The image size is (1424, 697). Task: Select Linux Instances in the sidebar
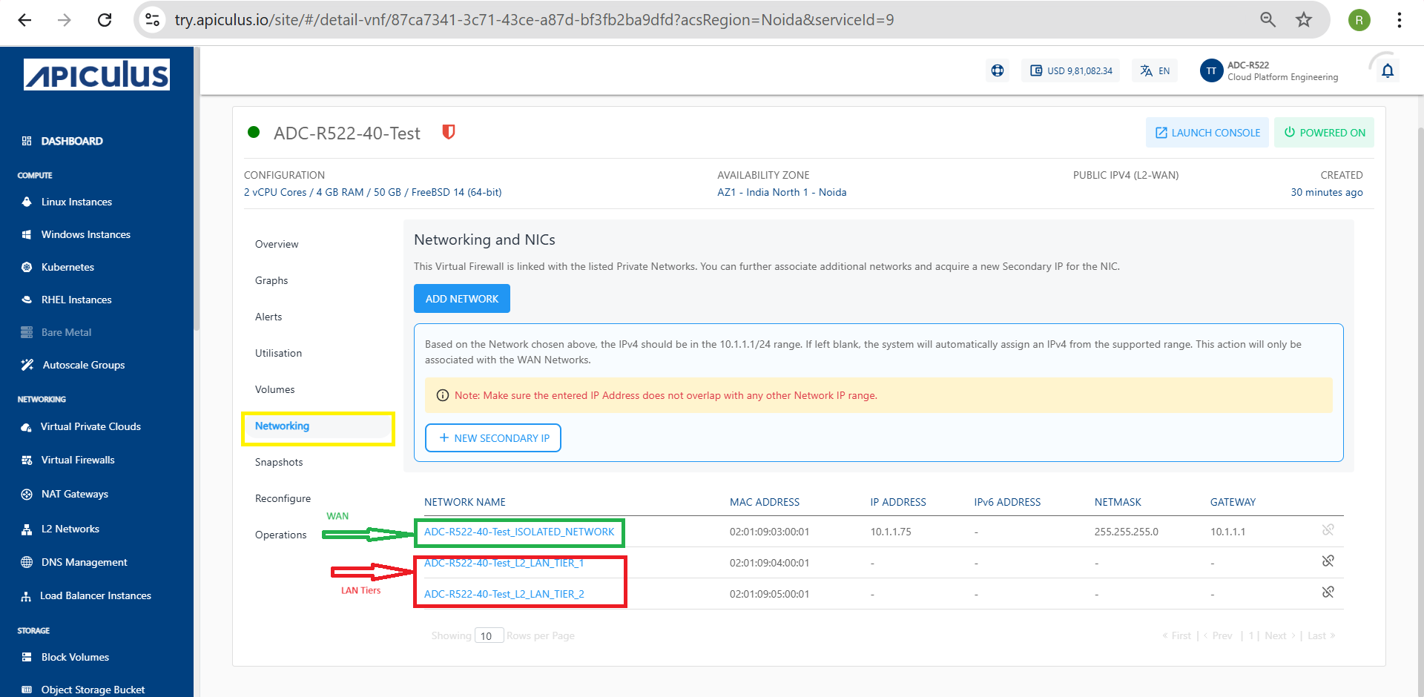pos(76,202)
